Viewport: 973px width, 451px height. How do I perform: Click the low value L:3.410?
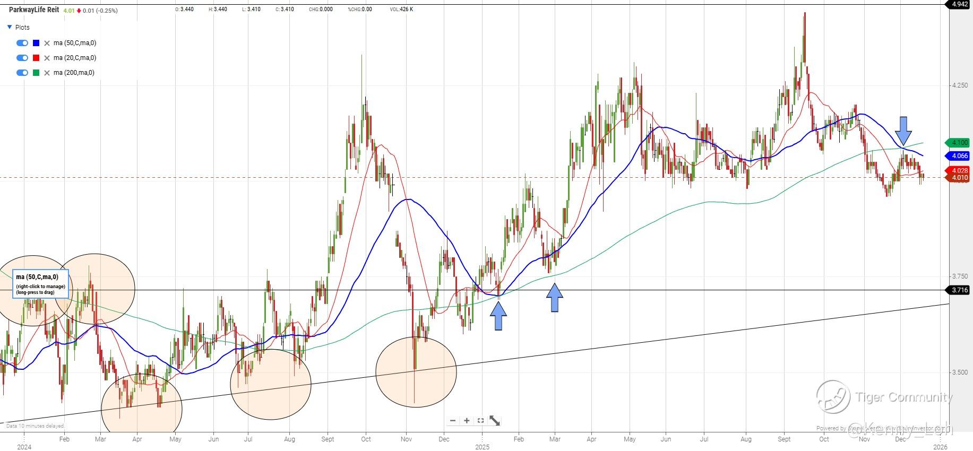pyautogui.click(x=251, y=10)
